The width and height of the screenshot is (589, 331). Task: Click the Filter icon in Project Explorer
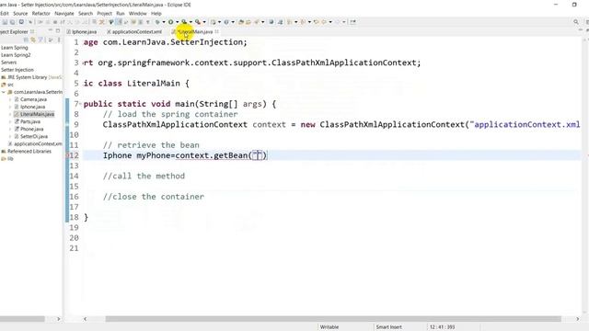tap(40, 40)
